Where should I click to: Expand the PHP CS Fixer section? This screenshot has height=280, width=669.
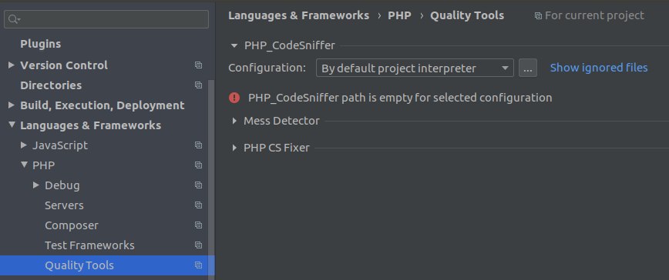point(234,148)
